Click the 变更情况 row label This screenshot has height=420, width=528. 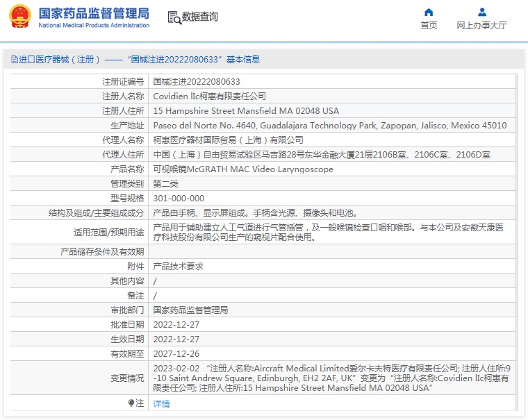[127, 378]
